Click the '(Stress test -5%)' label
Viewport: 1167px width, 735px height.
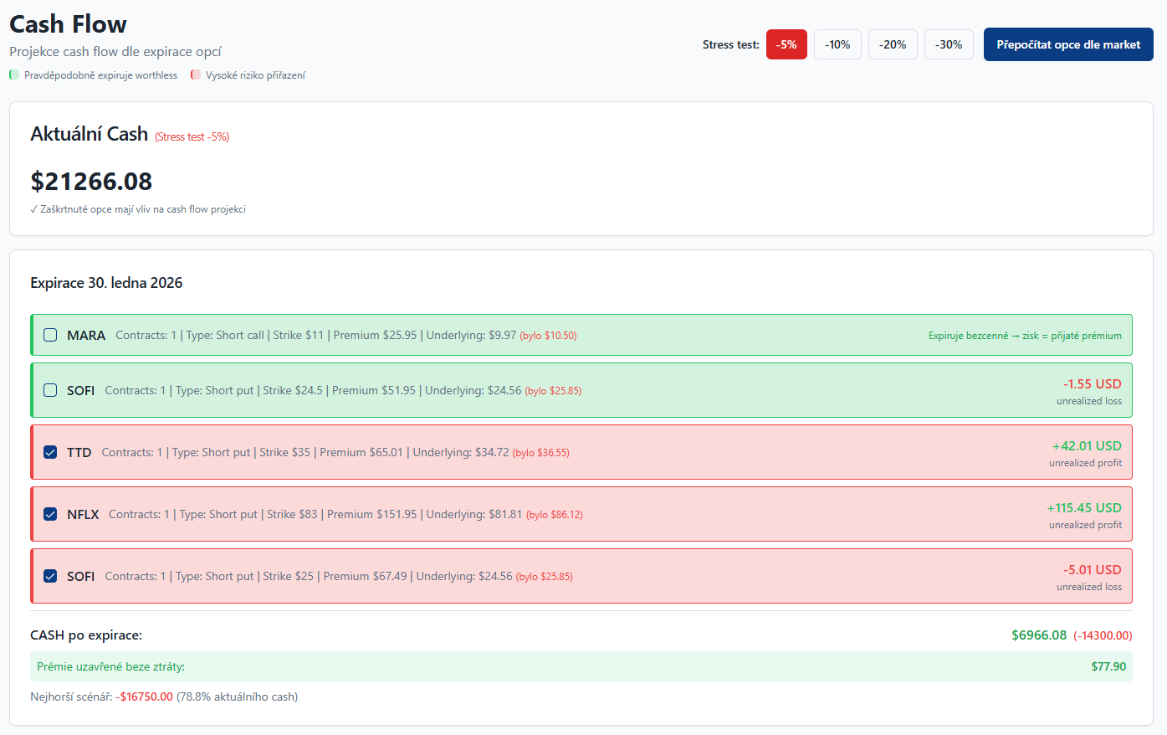[192, 136]
